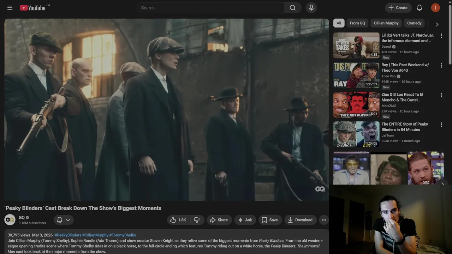
Task: Click the Create button
Action: (398, 8)
